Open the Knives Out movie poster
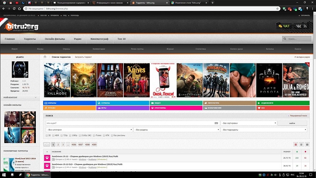 click(137, 80)
